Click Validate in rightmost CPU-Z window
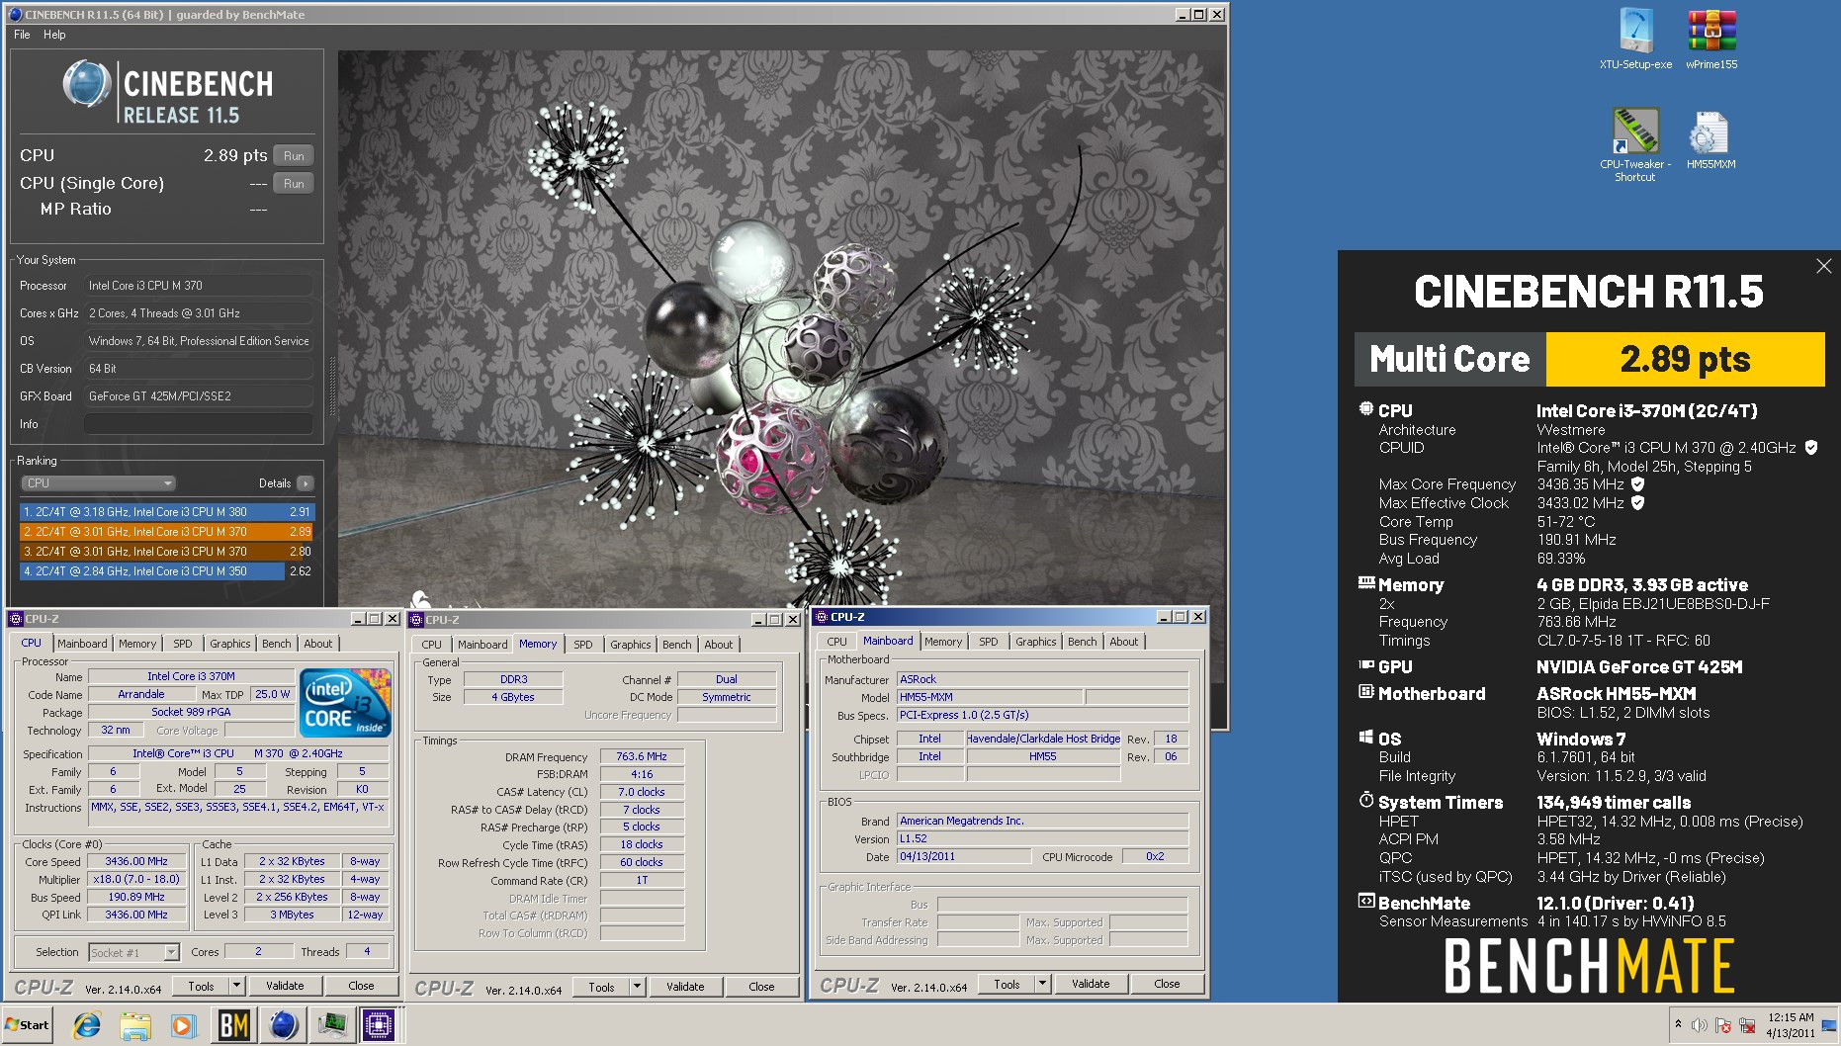Viewport: 1841px width, 1046px height. pyautogui.click(x=1091, y=984)
